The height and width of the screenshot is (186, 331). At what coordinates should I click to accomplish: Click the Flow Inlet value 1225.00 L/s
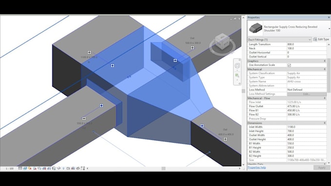[x=307, y=102]
